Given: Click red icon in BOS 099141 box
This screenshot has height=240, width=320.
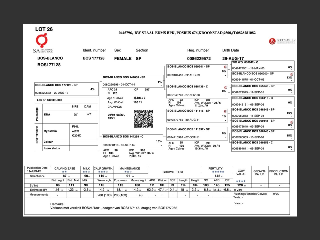Looking at the screenshot, I should (291, 122).
